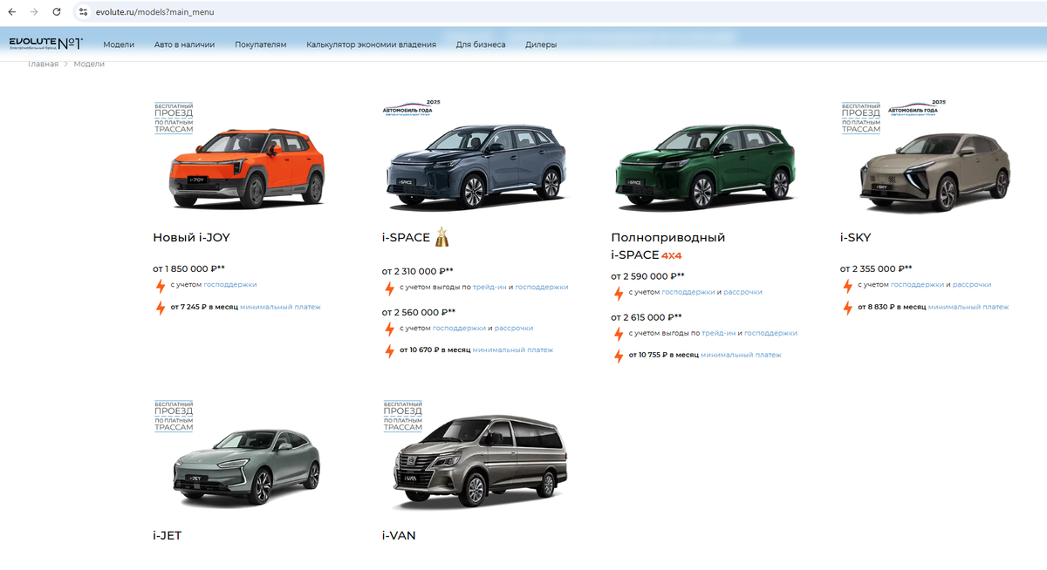Click the price от 1 850 000 ₽
1047x570 pixels.
pyautogui.click(x=188, y=269)
